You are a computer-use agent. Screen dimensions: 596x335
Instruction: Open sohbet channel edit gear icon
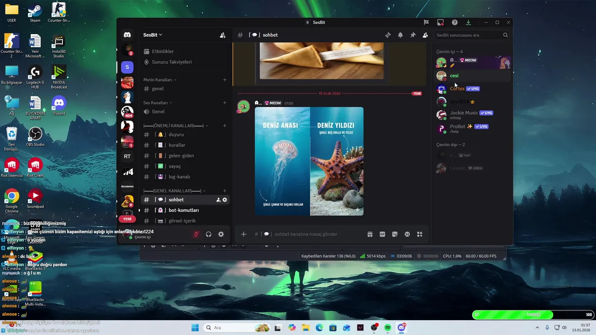point(225,200)
